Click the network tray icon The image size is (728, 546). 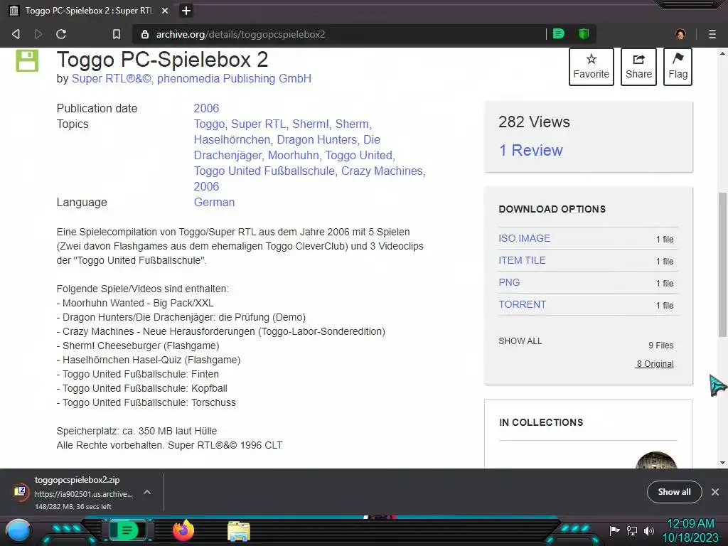point(632,530)
